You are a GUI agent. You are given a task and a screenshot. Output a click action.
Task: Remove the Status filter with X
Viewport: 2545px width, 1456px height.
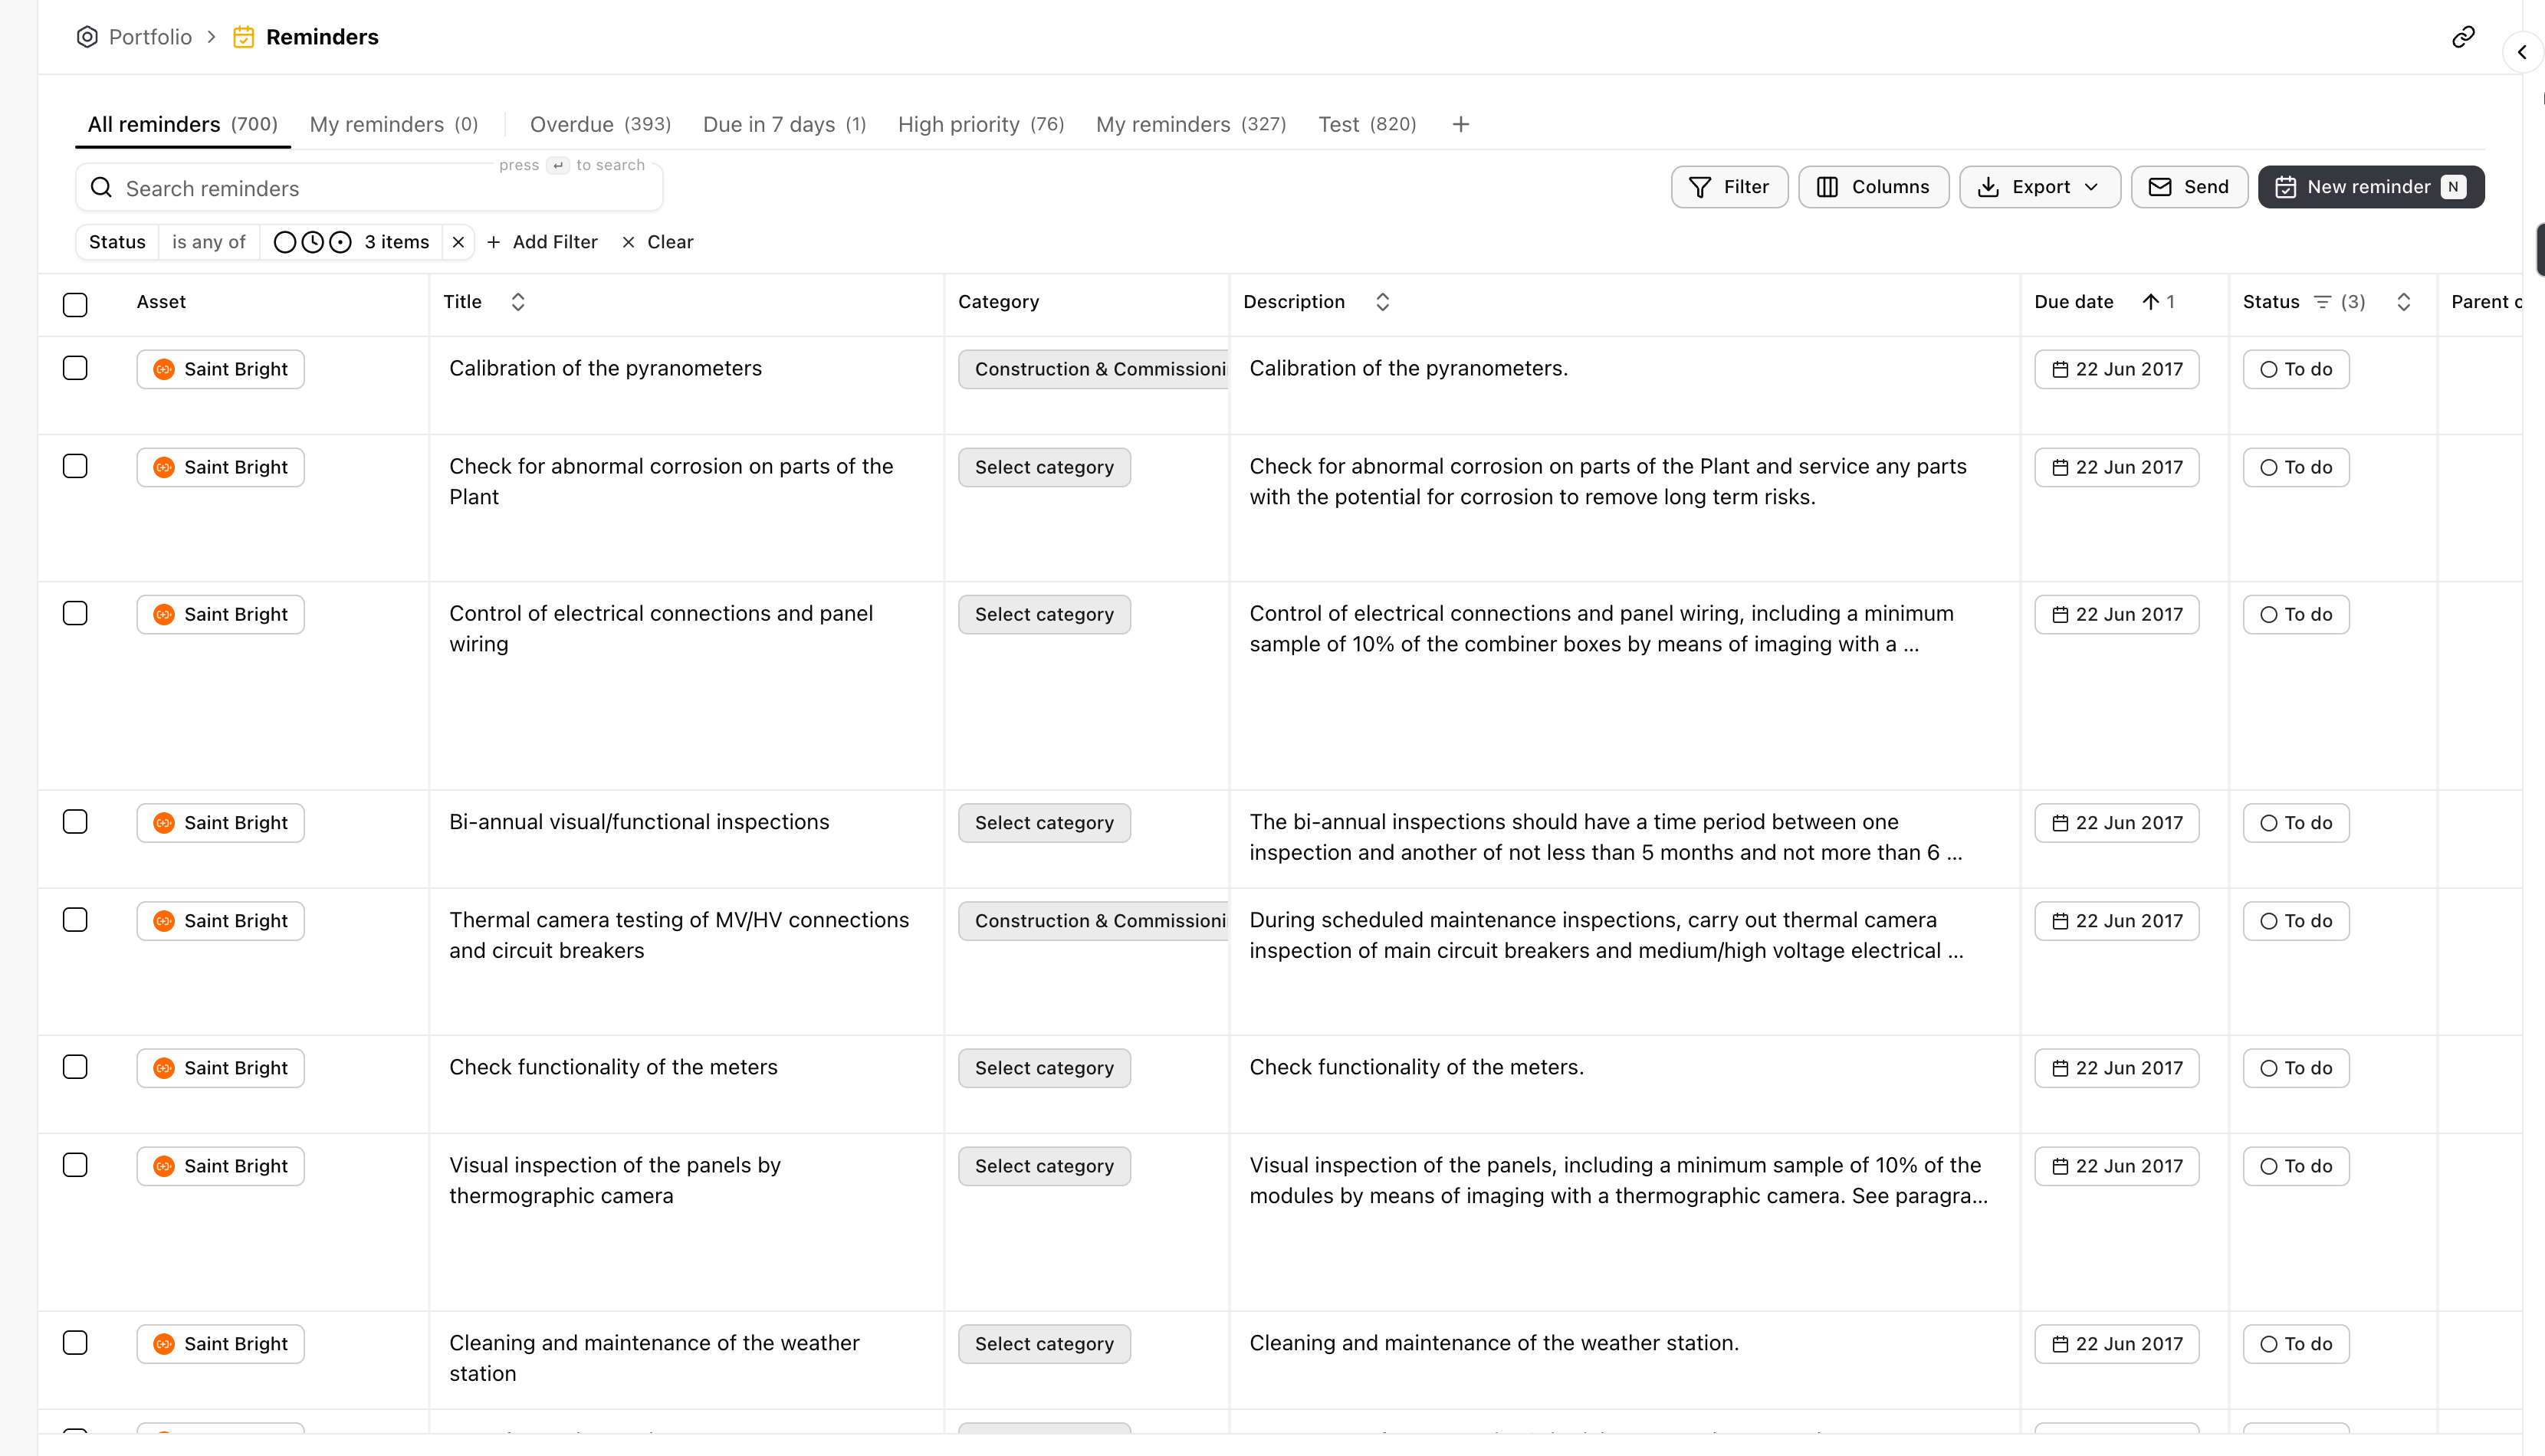click(458, 242)
